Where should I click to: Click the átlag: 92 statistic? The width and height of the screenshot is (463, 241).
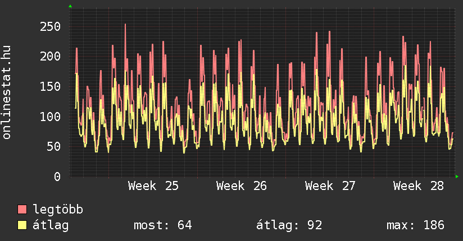[x=289, y=225]
